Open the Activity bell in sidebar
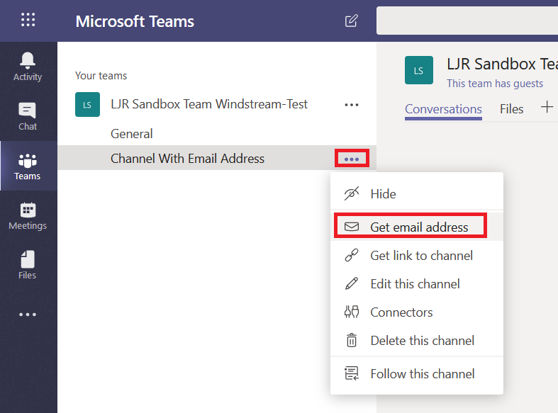 [x=28, y=67]
